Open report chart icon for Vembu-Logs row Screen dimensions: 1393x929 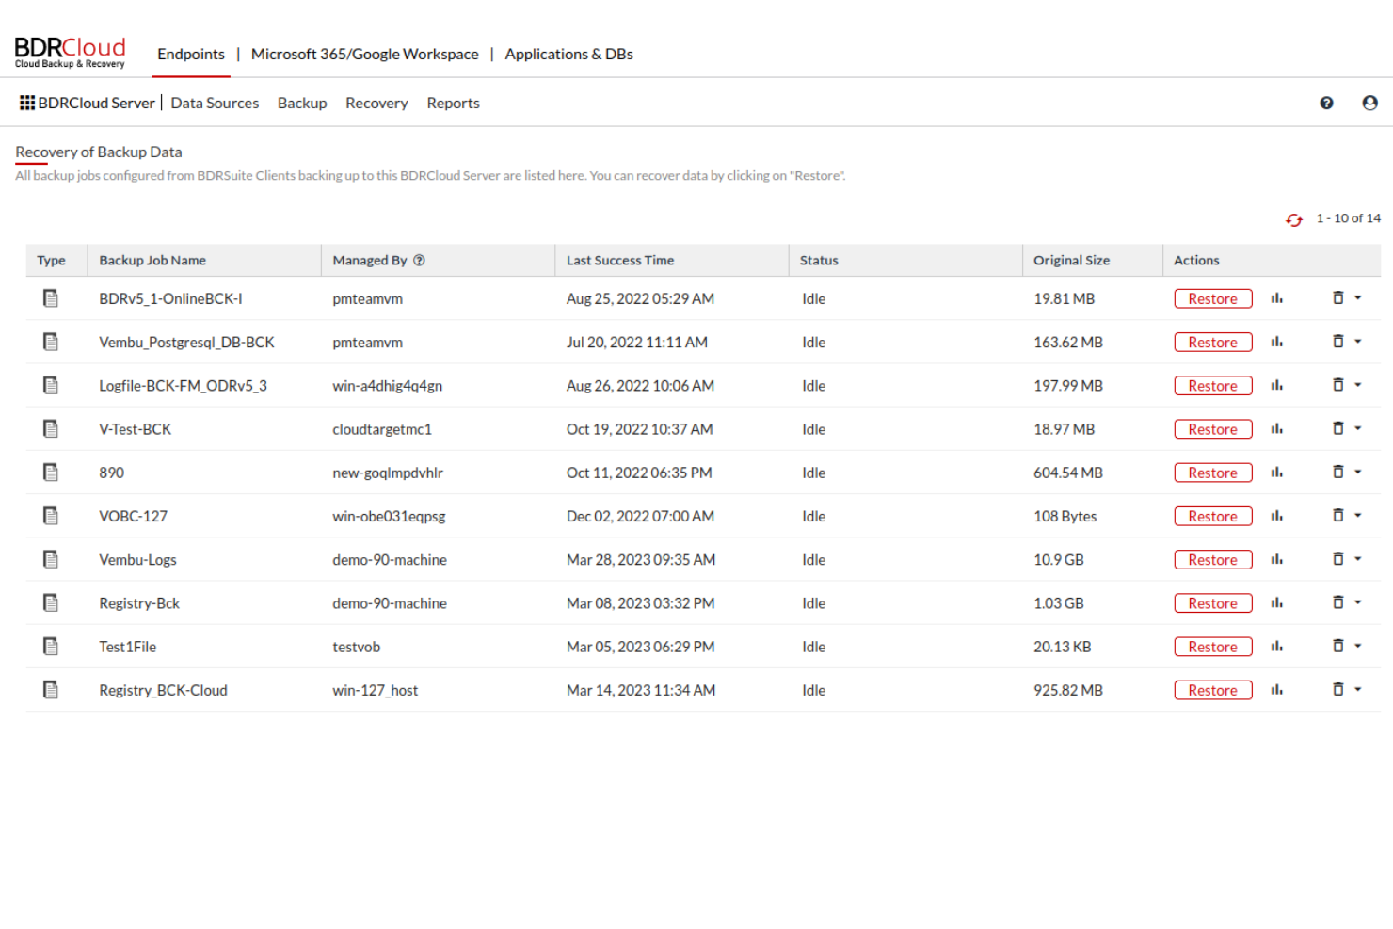click(1276, 559)
